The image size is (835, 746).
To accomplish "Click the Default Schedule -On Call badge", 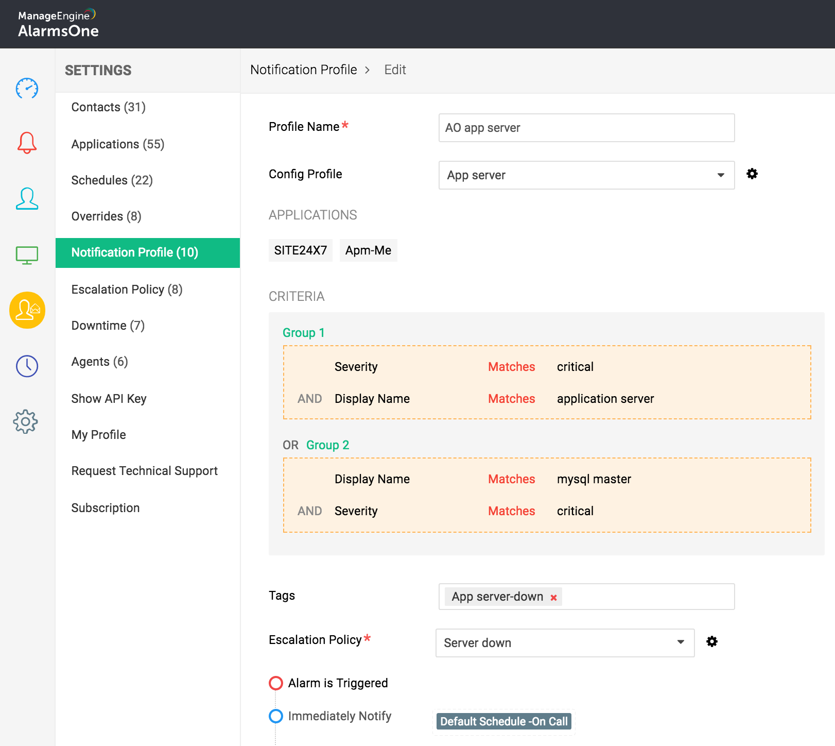I will 503,721.
